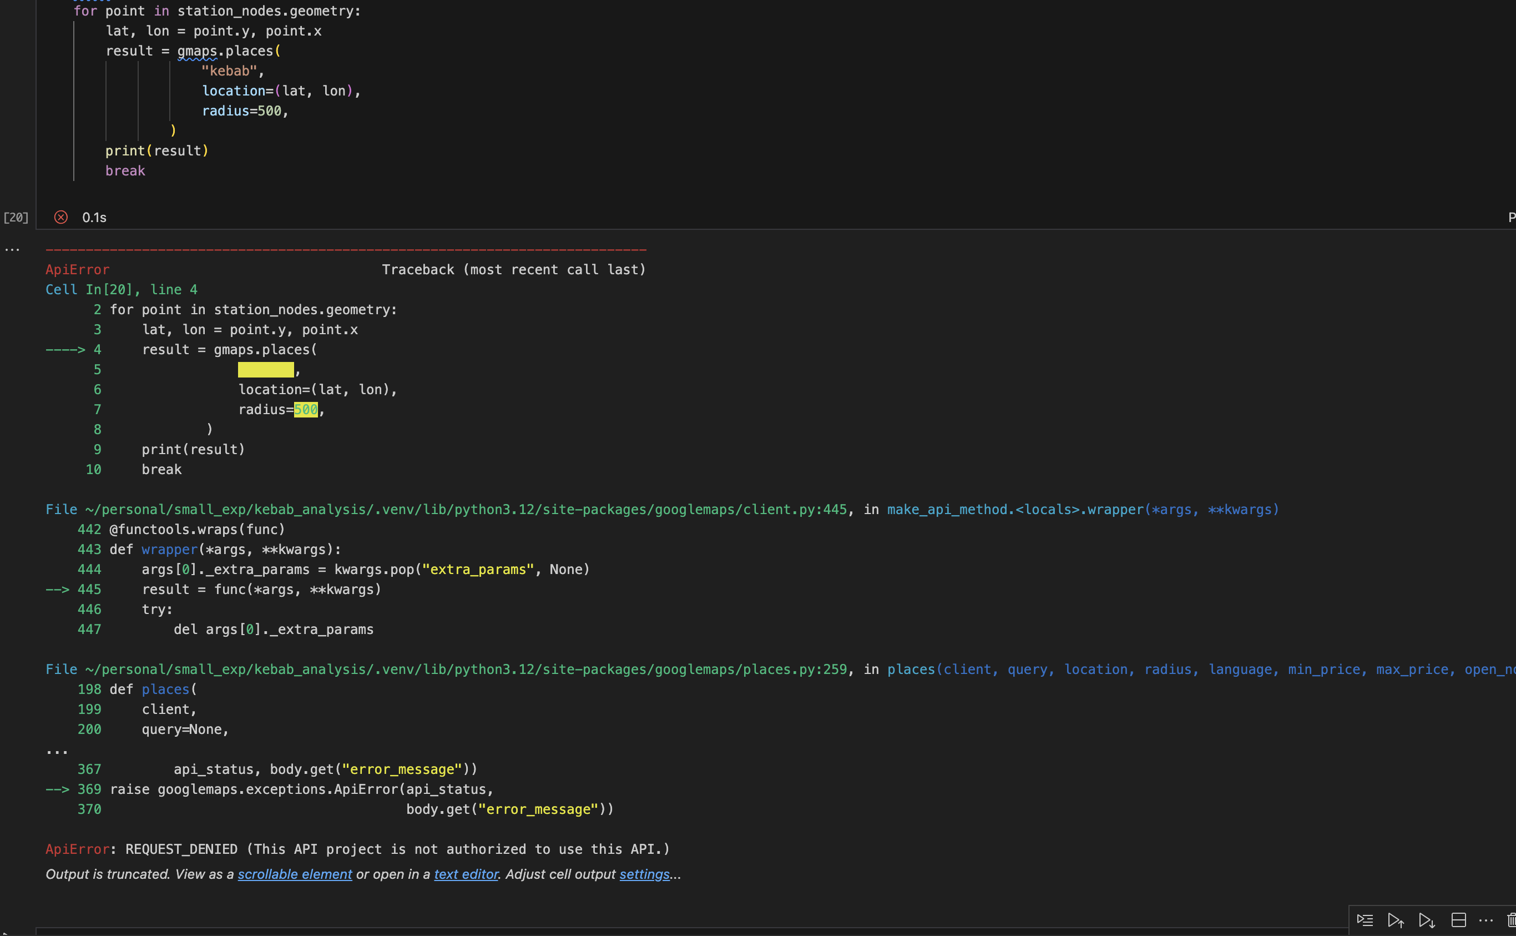The height and width of the screenshot is (936, 1516).
Task: Open the output actions ellipsis left of the traceback
Action: tap(12, 250)
